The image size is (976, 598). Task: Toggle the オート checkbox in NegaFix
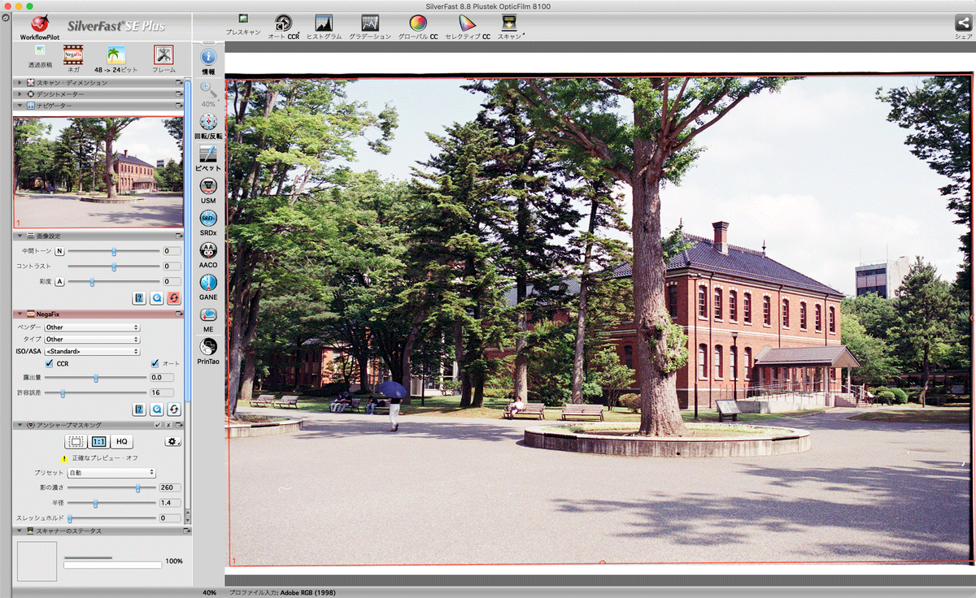coord(155,363)
